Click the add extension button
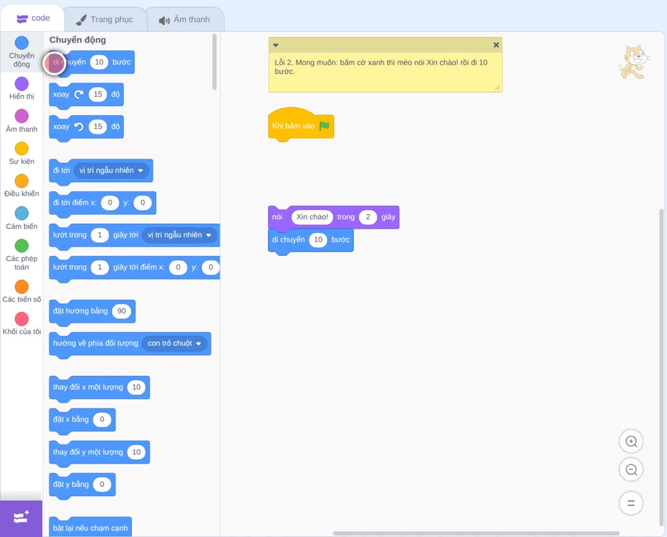The width and height of the screenshot is (667, 537). click(21, 518)
